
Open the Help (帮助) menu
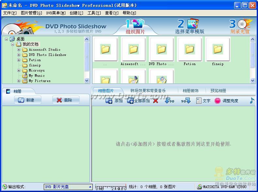pos(129,13)
